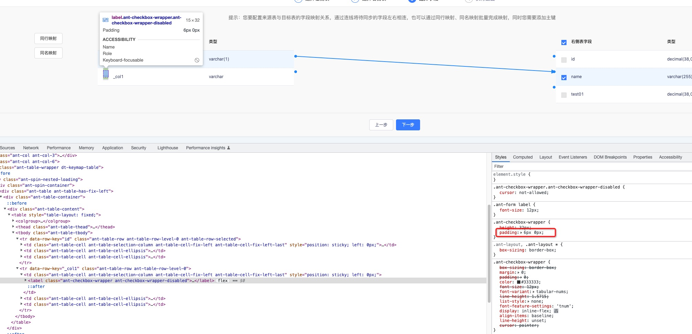
Task: Select the ::after pseudo-element under the label
Action: [x=36, y=287]
